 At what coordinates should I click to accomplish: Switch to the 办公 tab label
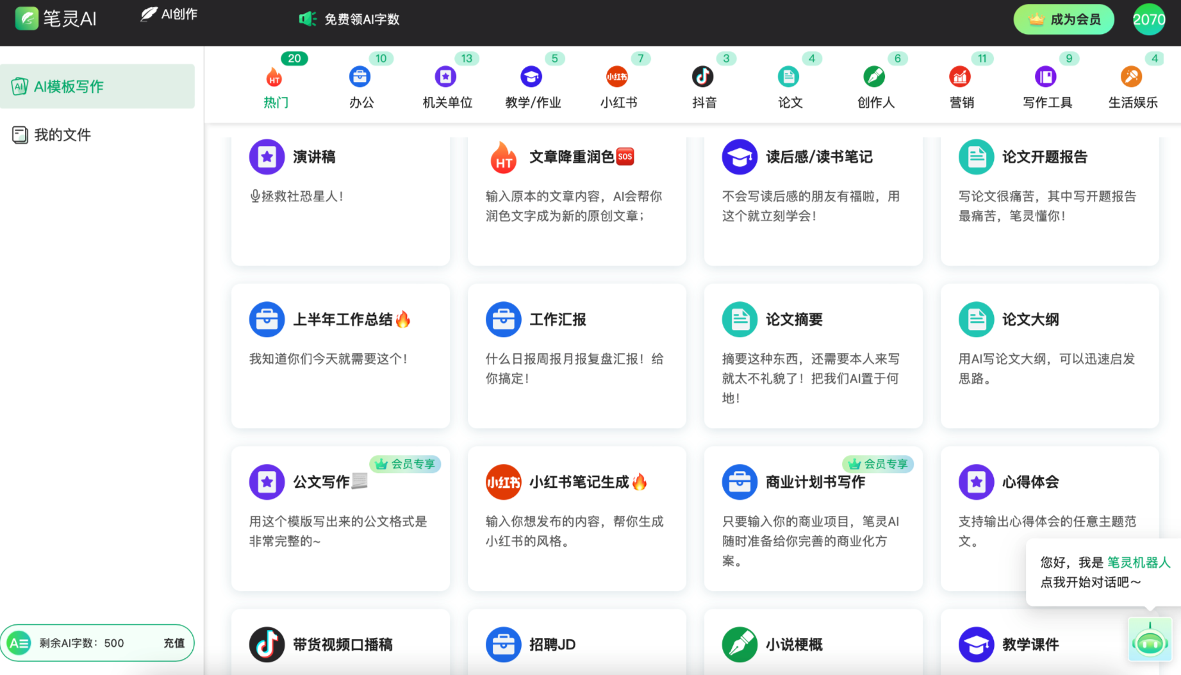pos(361,103)
